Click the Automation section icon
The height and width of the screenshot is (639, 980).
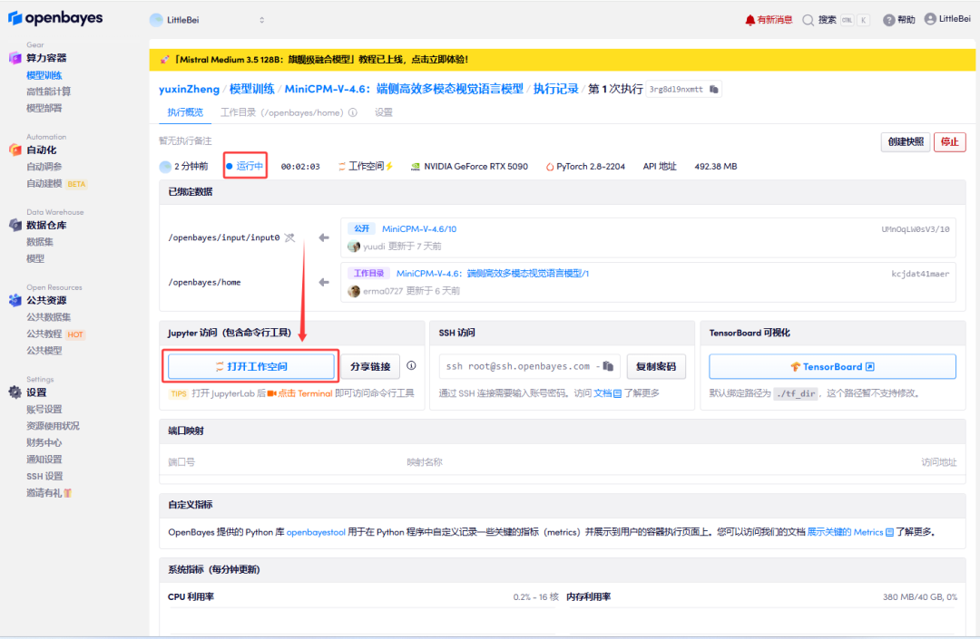[x=15, y=150]
